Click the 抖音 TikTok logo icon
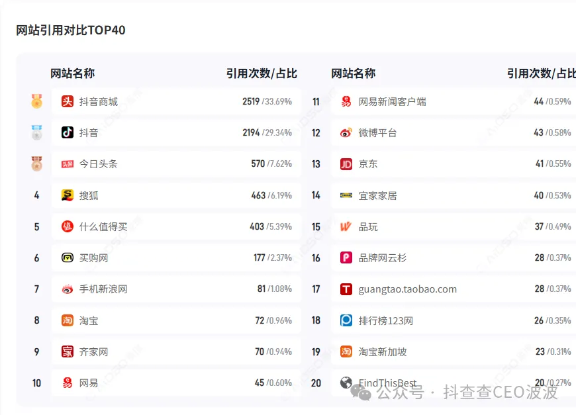Image resolution: width=576 pixels, height=415 pixels. point(68,132)
